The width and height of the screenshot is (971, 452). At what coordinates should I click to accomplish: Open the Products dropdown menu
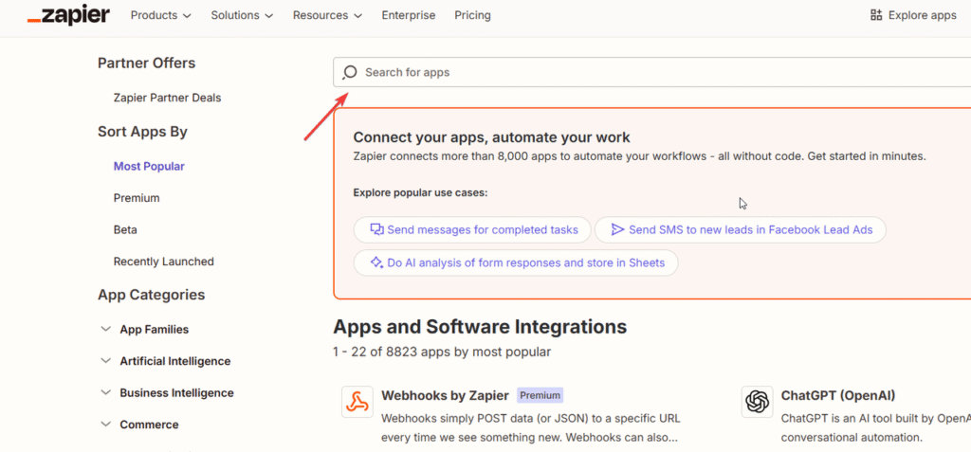[x=160, y=15]
